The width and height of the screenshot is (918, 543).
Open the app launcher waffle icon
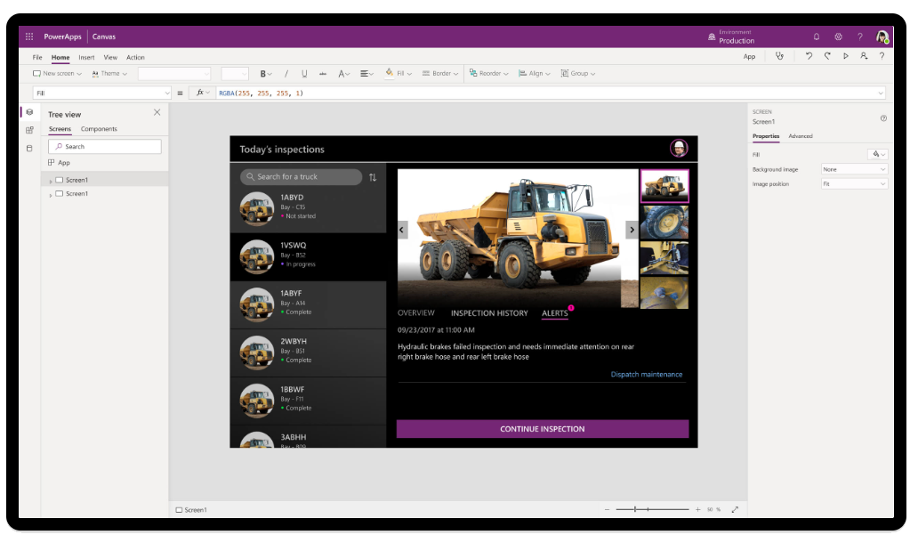(29, 36)
